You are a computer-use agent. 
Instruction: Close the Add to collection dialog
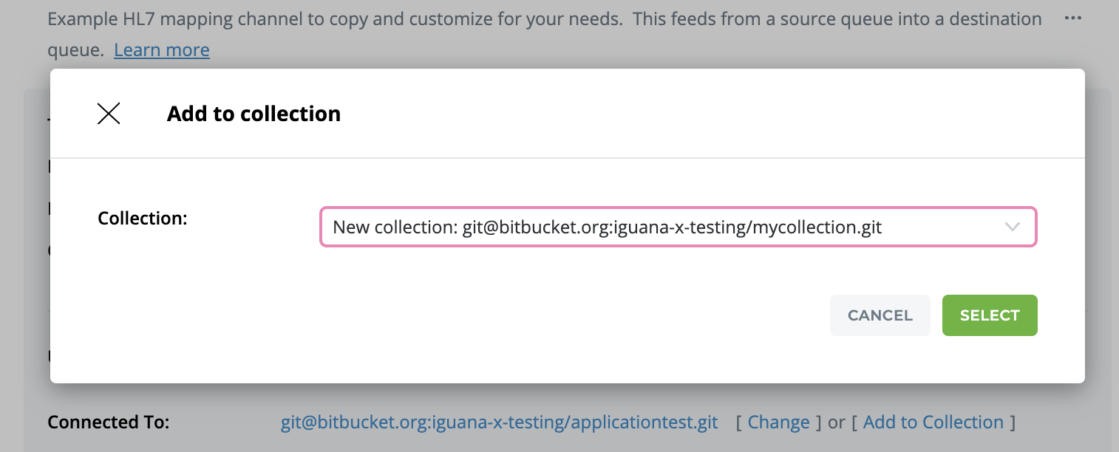109,114
